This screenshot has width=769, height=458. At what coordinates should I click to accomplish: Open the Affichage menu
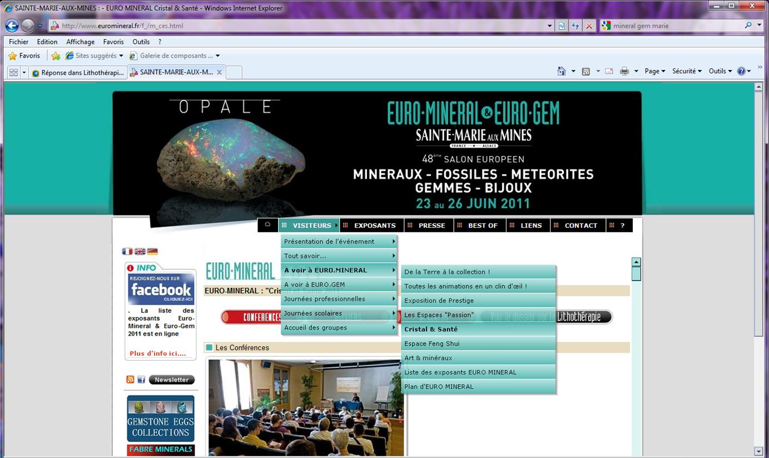click(x=80, y=42)
